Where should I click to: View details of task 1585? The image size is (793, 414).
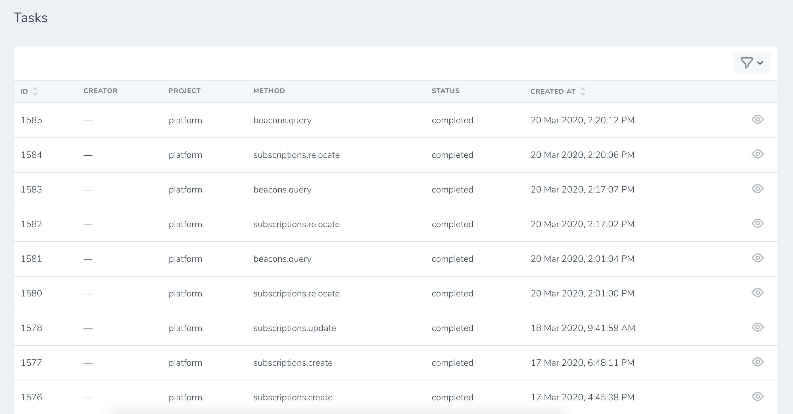point(757,120)
